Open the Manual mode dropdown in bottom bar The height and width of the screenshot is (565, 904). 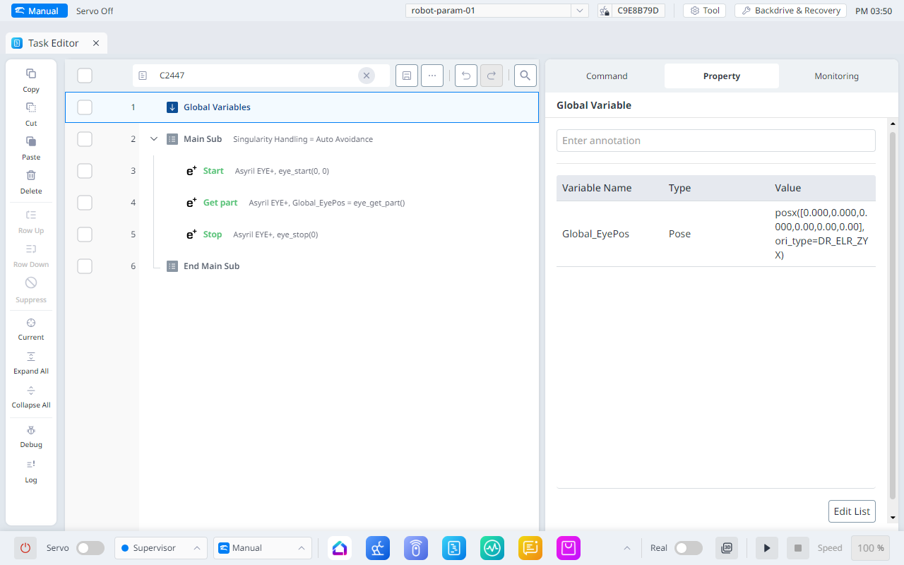tap(263, 548)
